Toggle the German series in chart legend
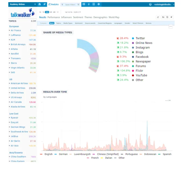Viewport: 194px width, 169px height. (61, 154)
